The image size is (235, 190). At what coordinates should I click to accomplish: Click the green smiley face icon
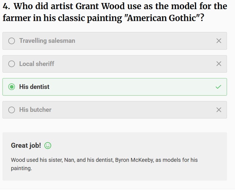pos(48,146)
